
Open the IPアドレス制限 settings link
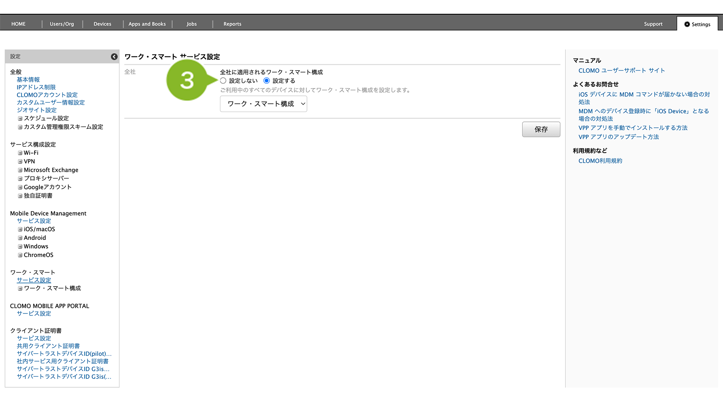[36, 87]
